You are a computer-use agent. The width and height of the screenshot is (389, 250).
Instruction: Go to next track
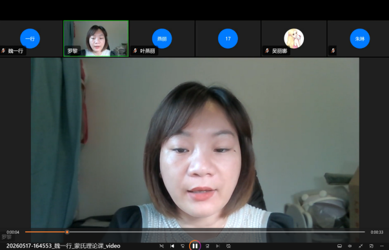pyautogui.click(x=218, y=246)
